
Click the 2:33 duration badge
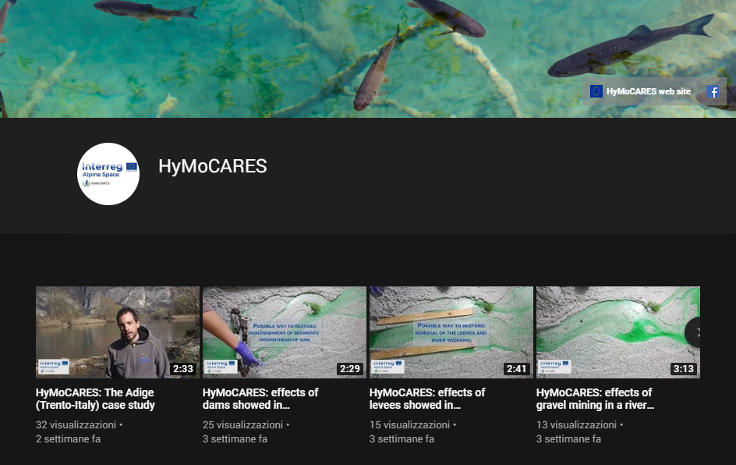[183, 369]
